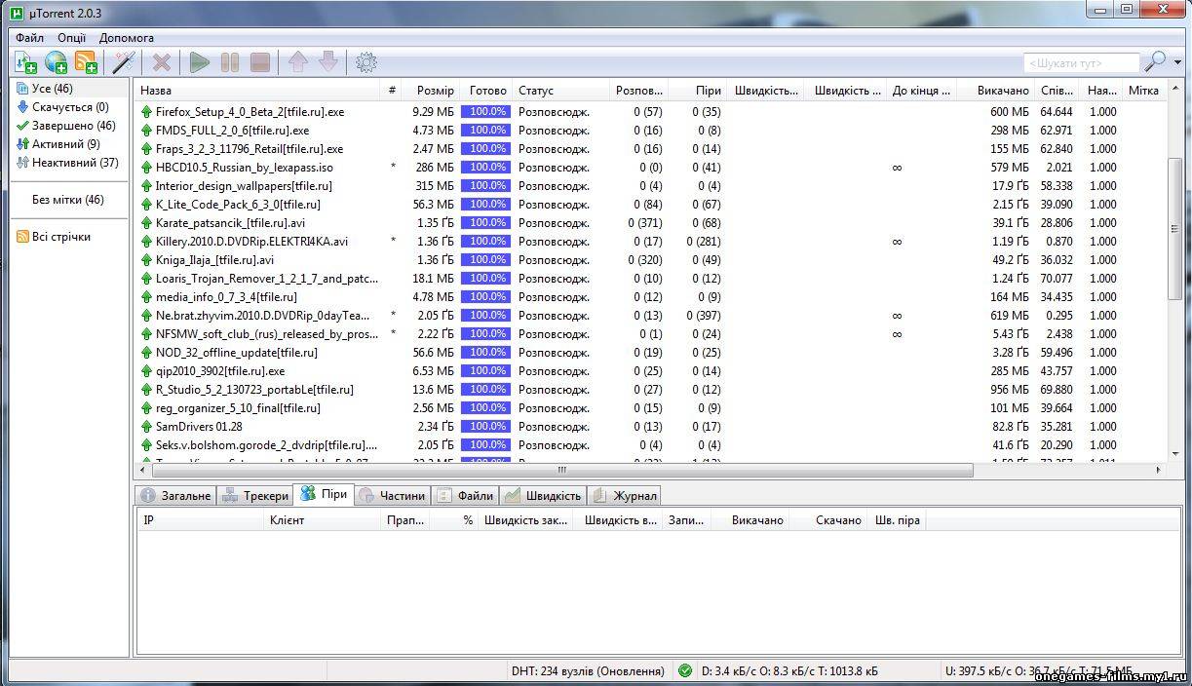
Task: Click the 100.0% progress bar of Firefox_Setup_4_0_Beta_2
Action: pyautogui.click(x=485, y=112)
